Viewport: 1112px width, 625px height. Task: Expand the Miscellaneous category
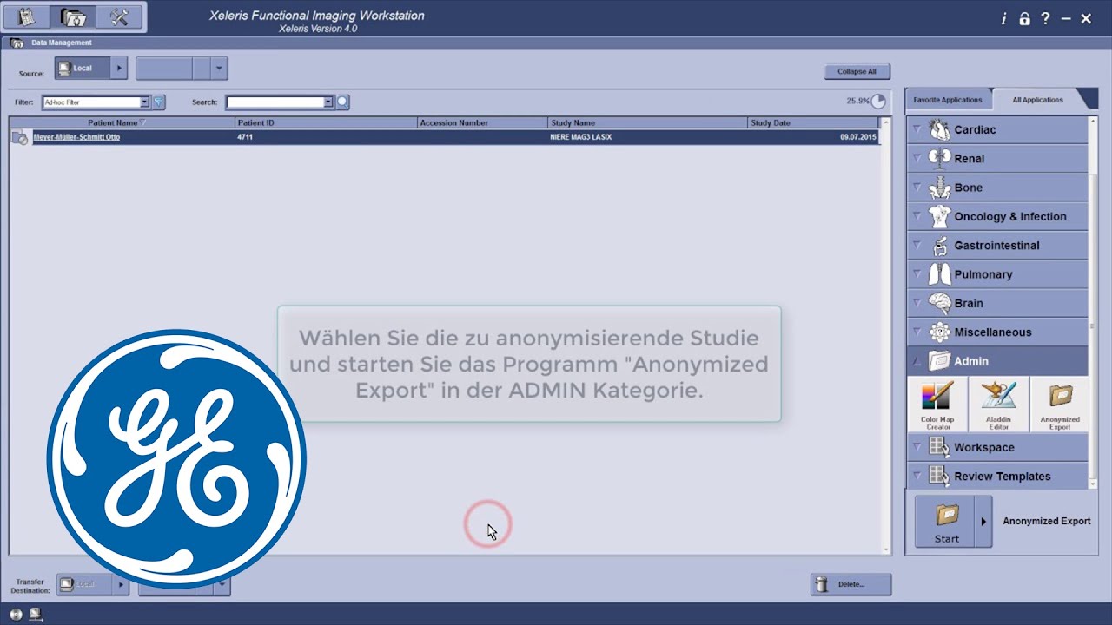click(x=917, y=332)
